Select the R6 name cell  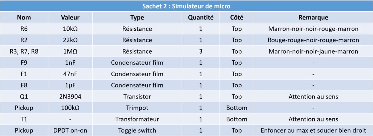click(24, 29)
